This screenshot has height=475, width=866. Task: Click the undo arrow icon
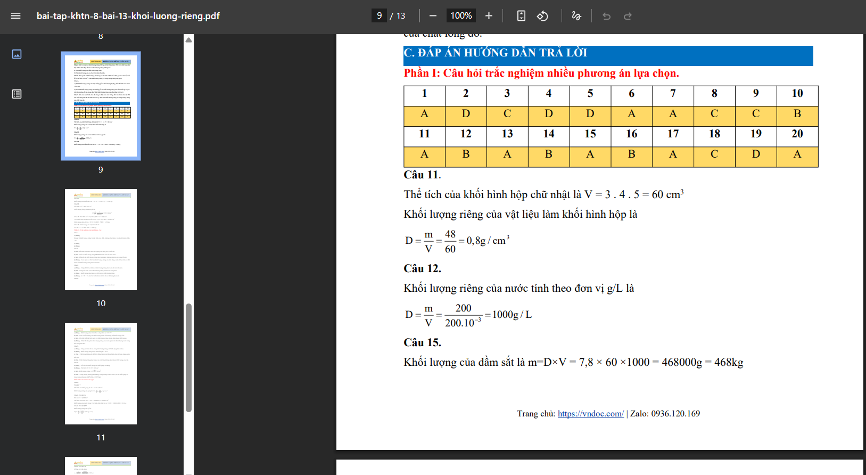click(606, 16)
